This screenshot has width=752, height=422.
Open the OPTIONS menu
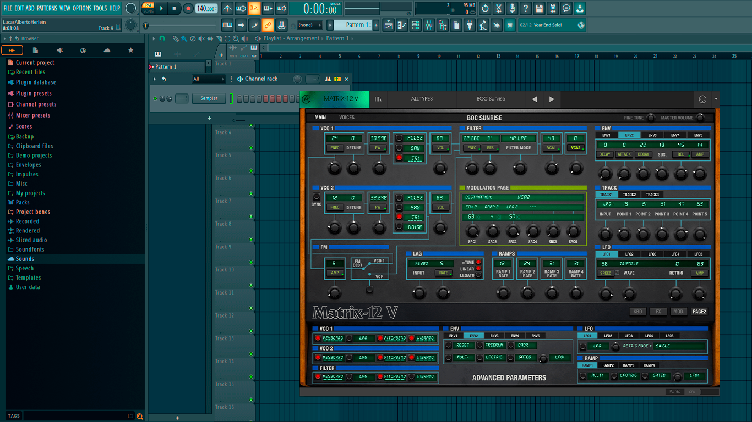[82, 8]
